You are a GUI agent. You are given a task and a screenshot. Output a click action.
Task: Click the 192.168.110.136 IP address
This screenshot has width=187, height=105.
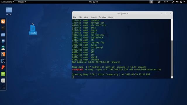coord(118,69)
